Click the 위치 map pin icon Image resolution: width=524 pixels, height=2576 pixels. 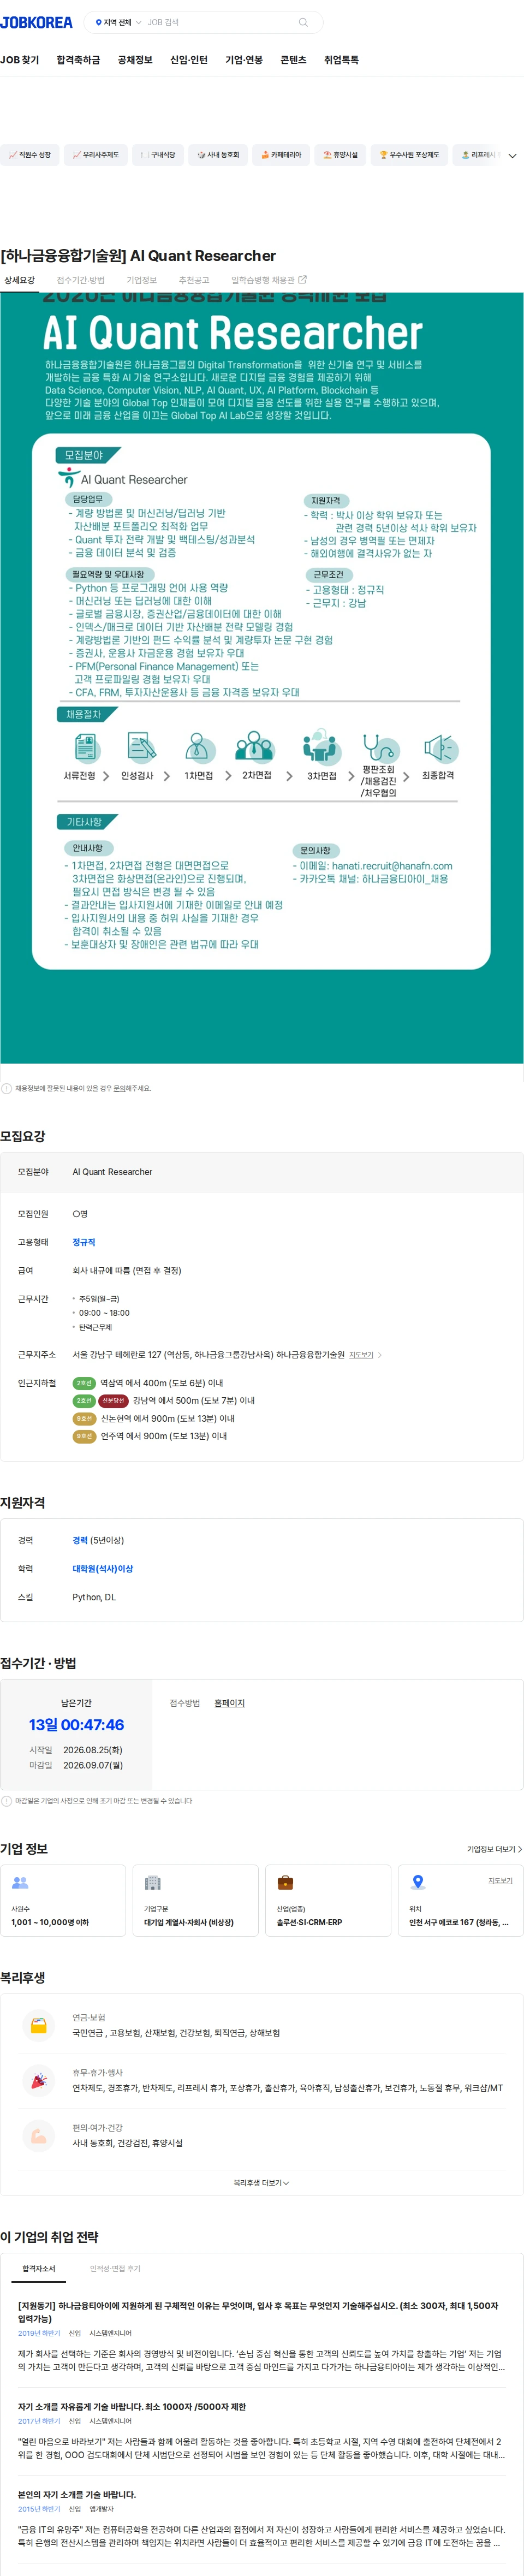click(418, 1882)
